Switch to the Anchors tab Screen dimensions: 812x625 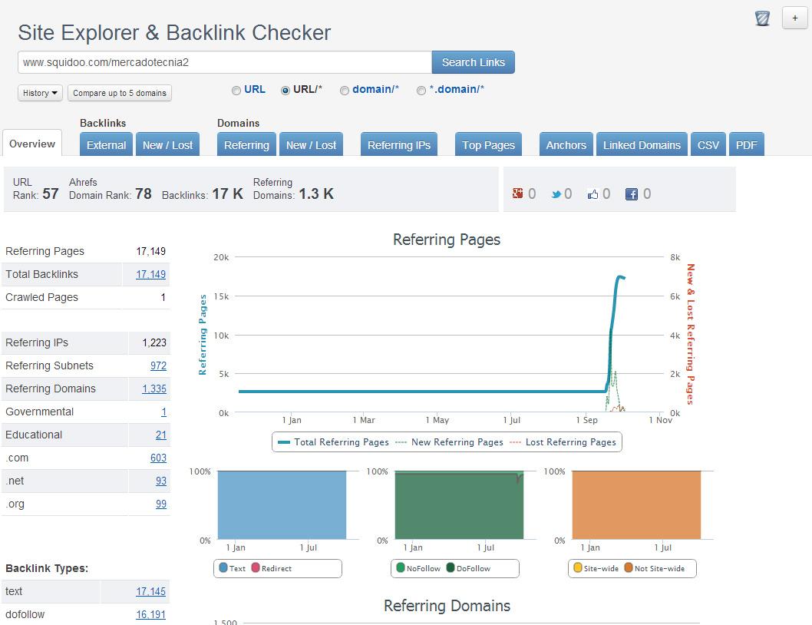click(566, 145)
